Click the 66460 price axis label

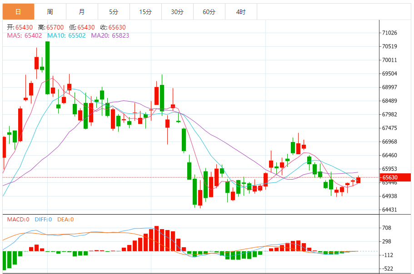390,155
